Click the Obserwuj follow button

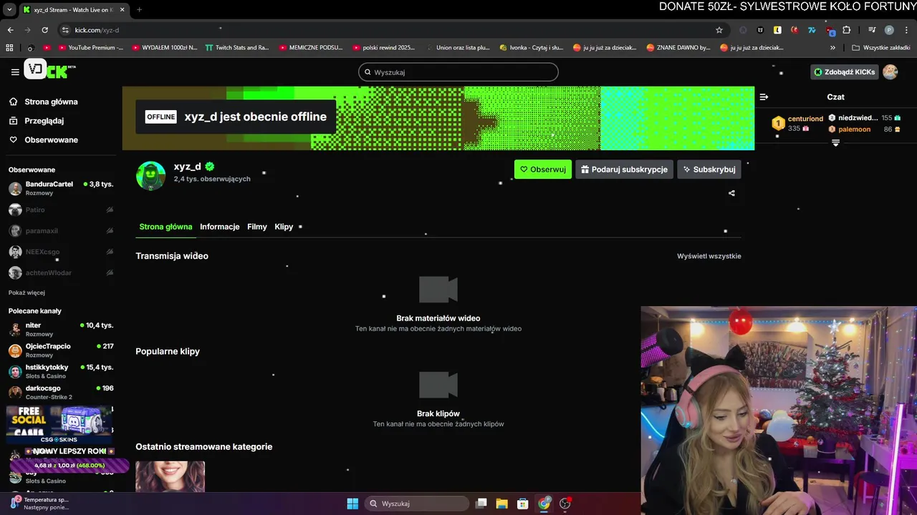click(542, 170)
